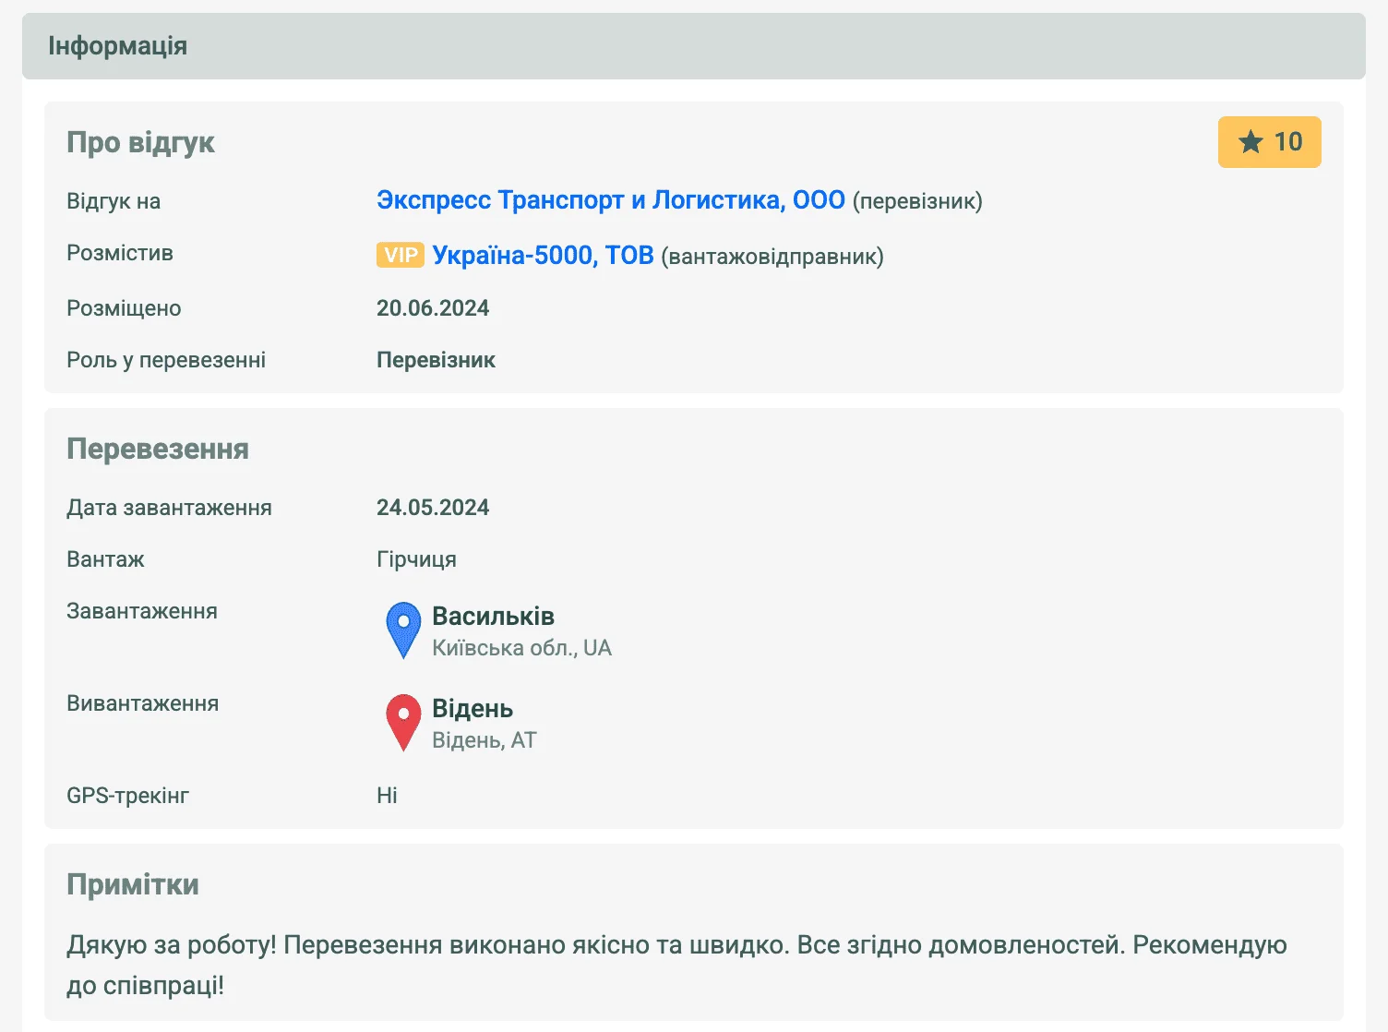Click the review note text starting with Дякую
Image resolution: width=1388 pixels, height=1032 pixels.
click(x=676, y=945)
